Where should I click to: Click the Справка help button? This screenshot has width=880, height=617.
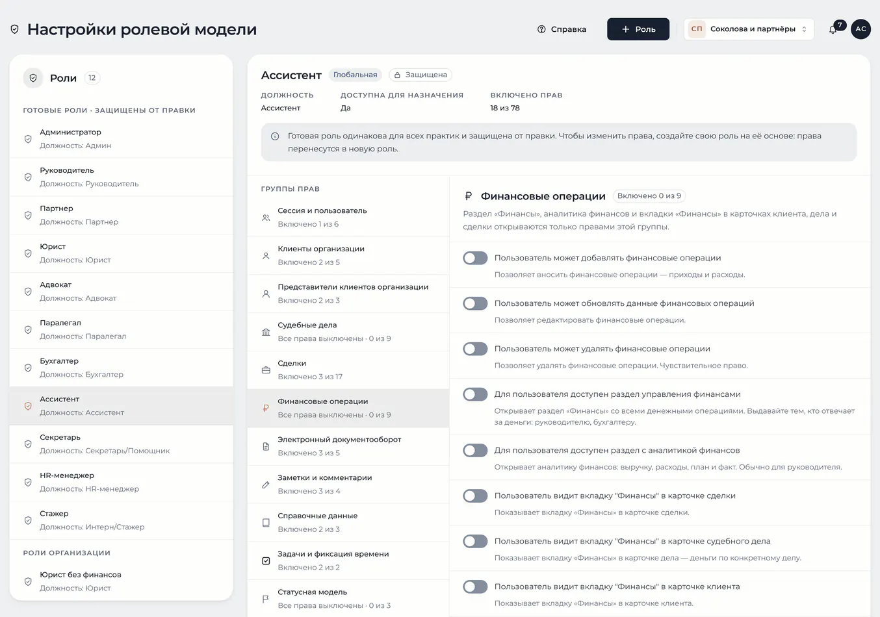pyautogui.click(x=562, y=29)
